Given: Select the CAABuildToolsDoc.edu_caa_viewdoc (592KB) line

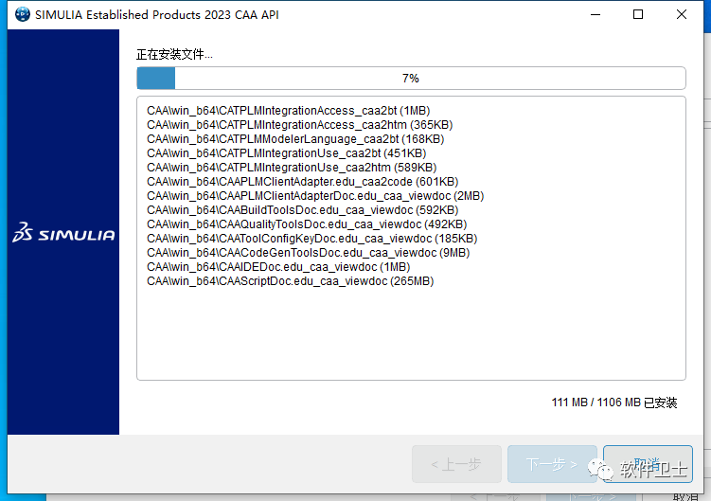Looking at the screenshot, I should tap(302, 210).
